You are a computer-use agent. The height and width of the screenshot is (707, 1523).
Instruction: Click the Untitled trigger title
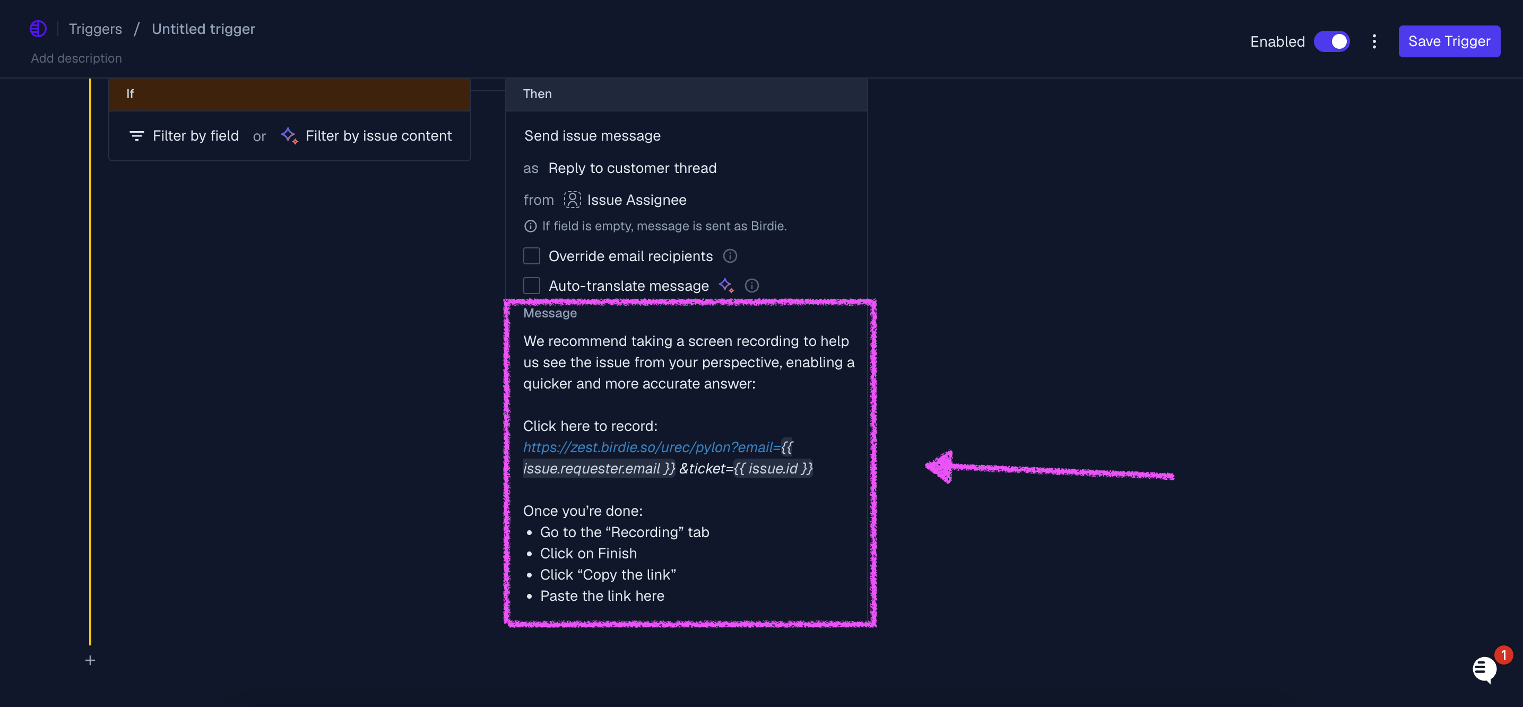point(203,29)
